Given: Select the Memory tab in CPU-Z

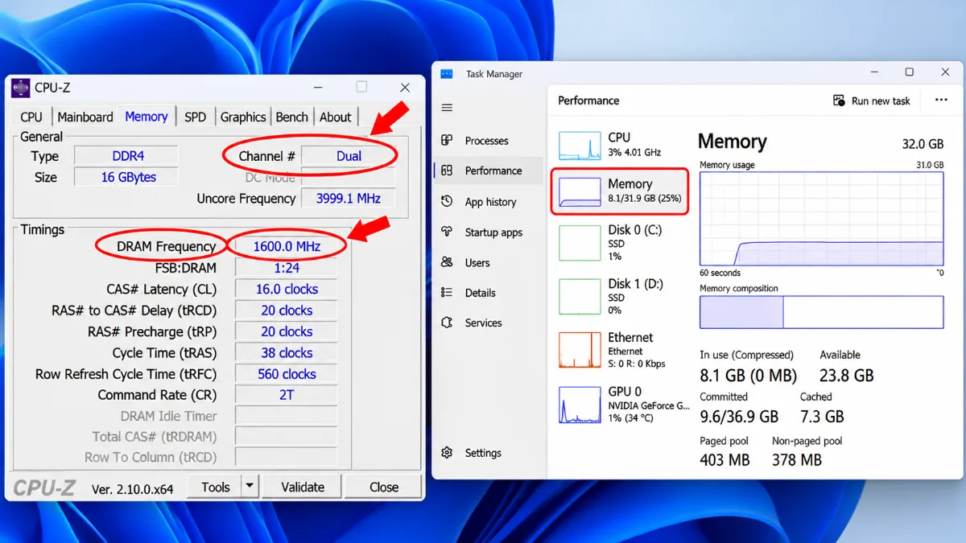Looking at the screenshot, I should pos(147,117).
